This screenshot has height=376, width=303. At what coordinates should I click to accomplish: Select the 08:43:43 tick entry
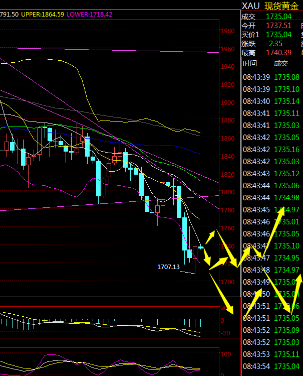coord(271,174)
